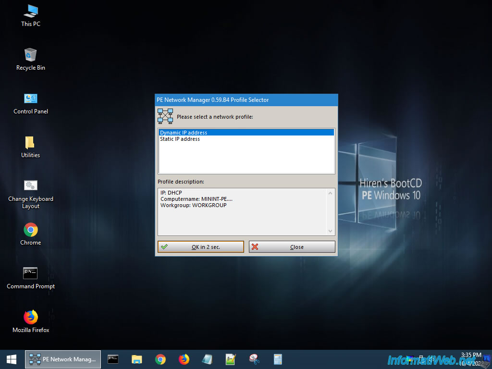Select the Dynamic IP address profile
This screenshot has width=492, height=369.
246,133
